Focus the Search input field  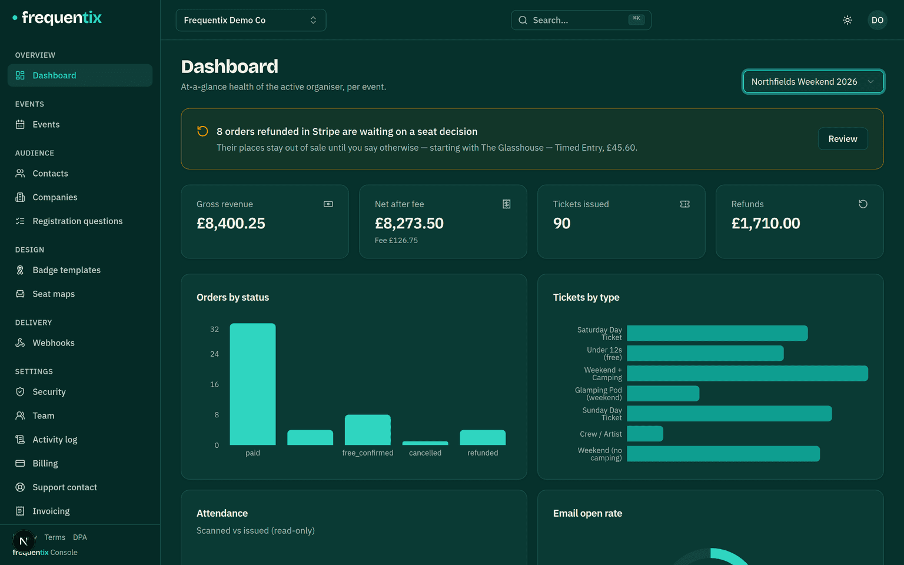[x=581, y=20]
